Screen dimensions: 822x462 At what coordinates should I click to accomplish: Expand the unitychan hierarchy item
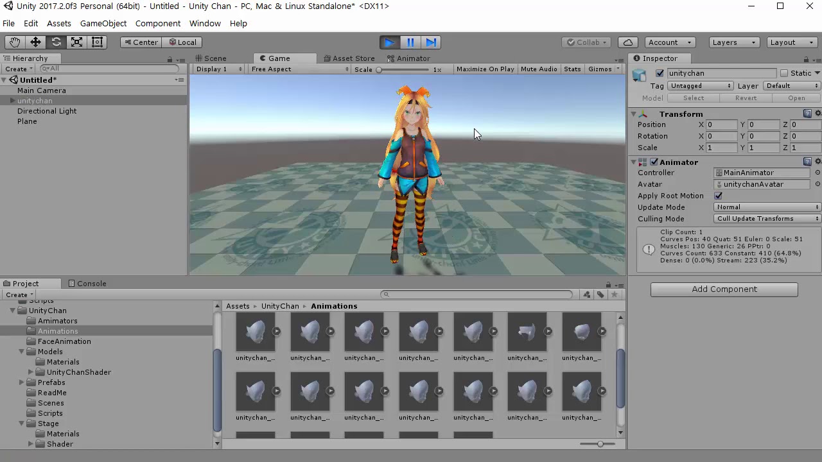pos(12,101)
